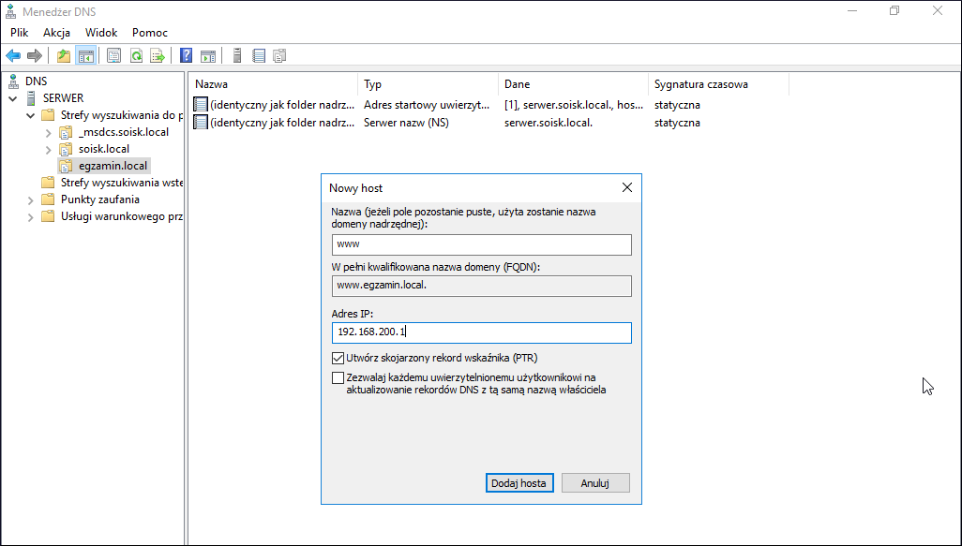Sort by the Dane column header

pyautogui.click(x=574, y=84)
